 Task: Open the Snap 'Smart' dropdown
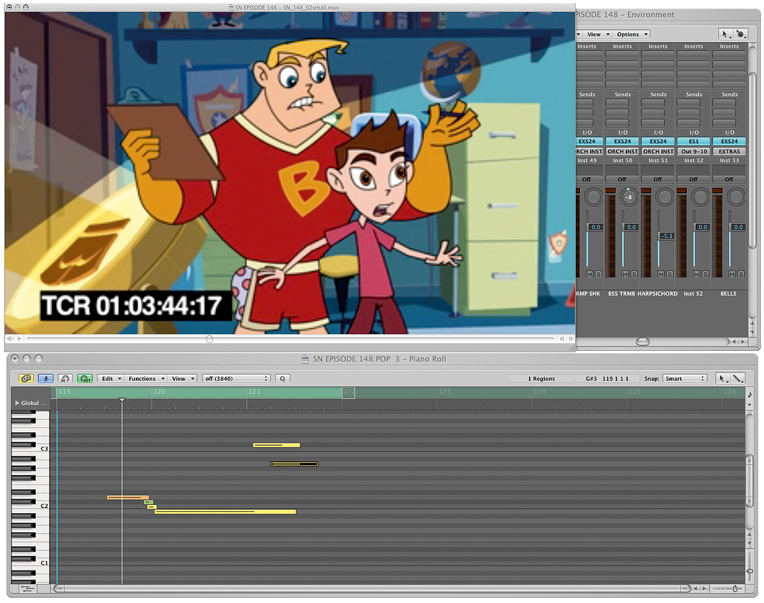pos(684,378)
